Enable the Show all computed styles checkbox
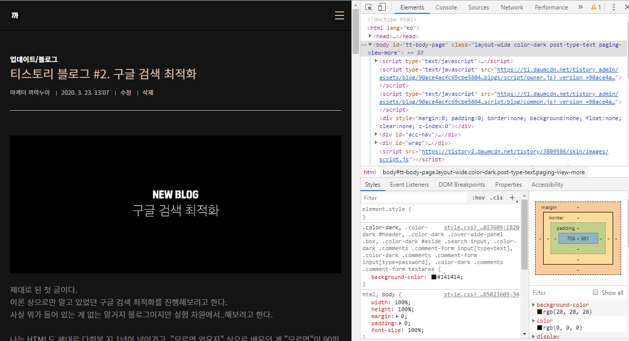 [x=595, y=292]
